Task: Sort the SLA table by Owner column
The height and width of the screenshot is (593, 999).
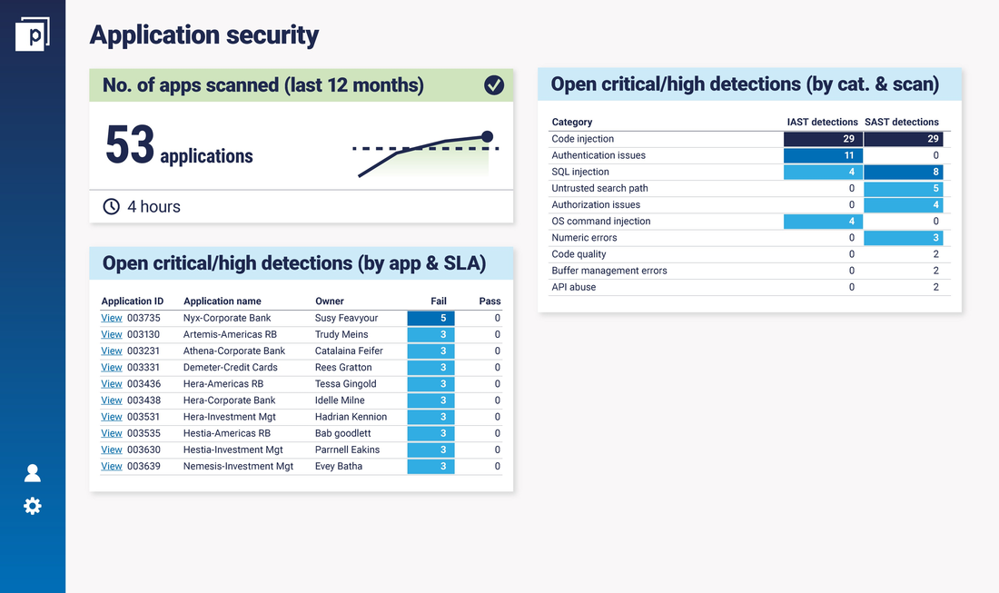Action: coord(329,301)
